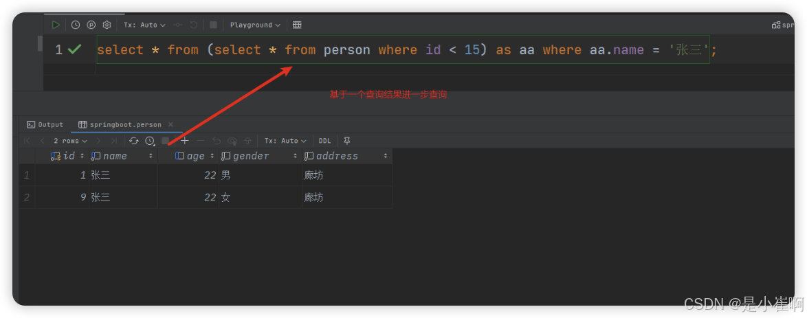Go to previous page of results
This screenshot has width=807, height=318.
pos(42,141)
